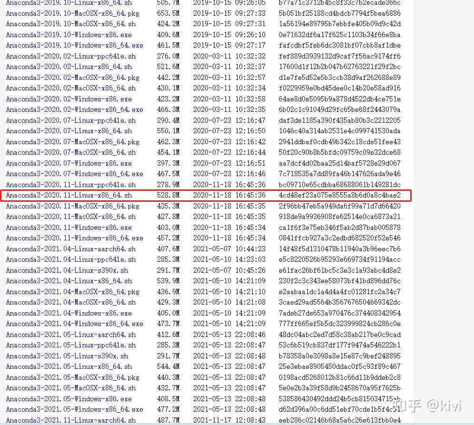Click Anaconda3-2021.04-Linux-ppc64le.sh link
This screenshot has height=425, width=474.
[x=71, y=260]
